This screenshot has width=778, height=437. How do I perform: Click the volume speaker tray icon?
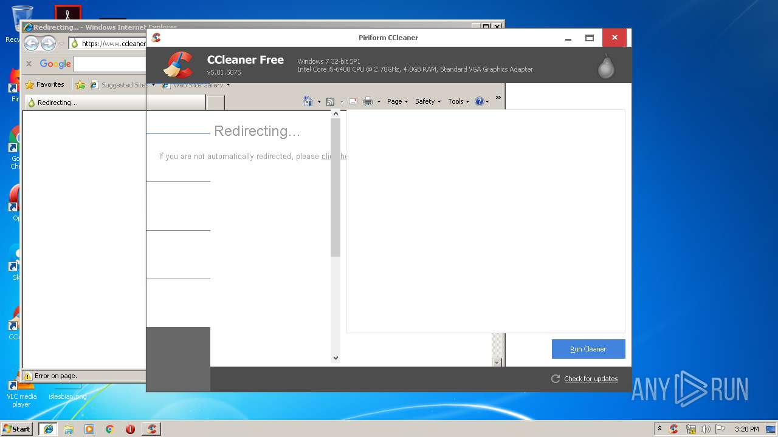coord(705,429)
